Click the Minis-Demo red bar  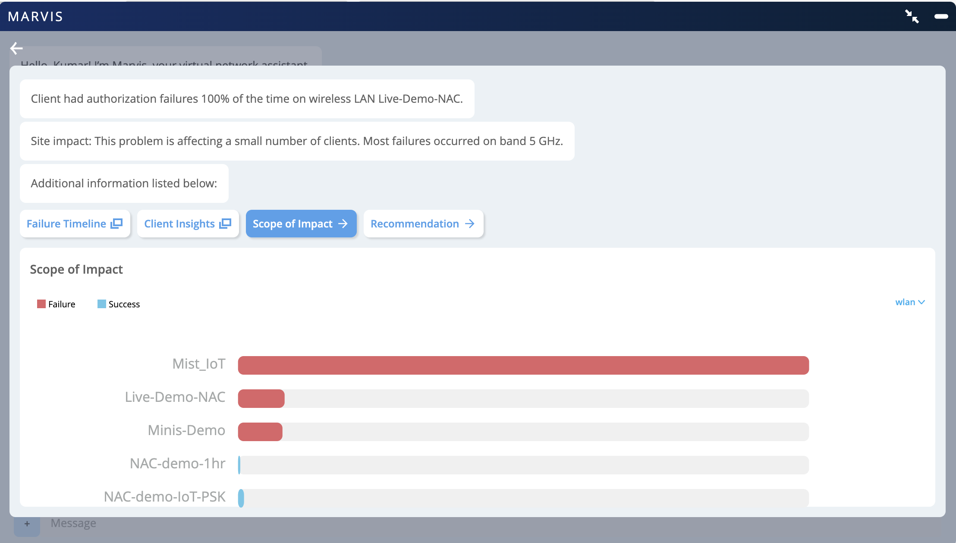coord(260,432)
